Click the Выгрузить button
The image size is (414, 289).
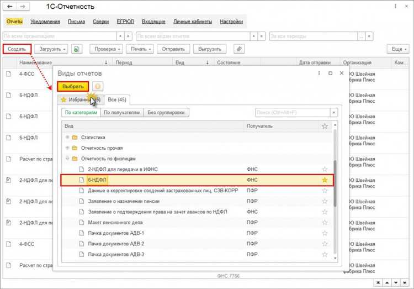click(x=210, y=49)
